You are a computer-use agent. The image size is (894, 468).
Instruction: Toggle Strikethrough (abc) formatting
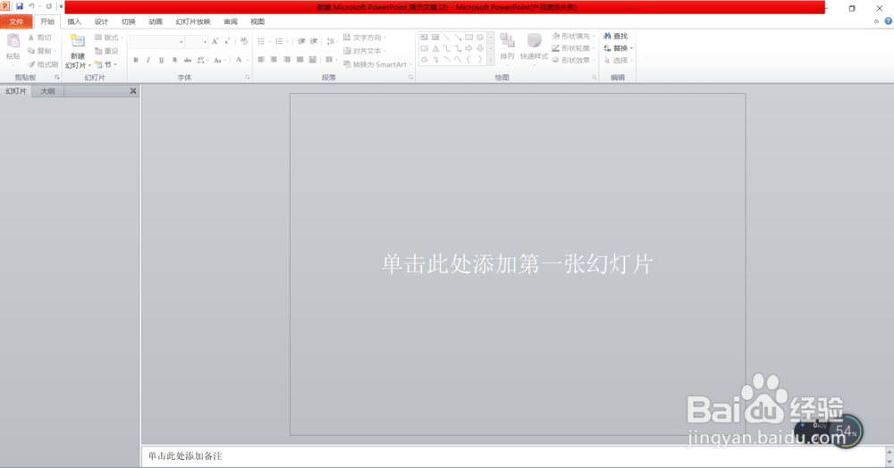pyautogui.click(x=188, y=60)
